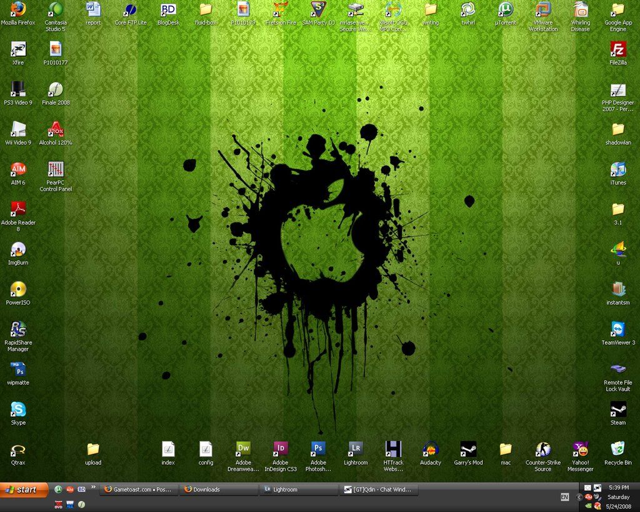Open the VMware Workstation icon

543,16
